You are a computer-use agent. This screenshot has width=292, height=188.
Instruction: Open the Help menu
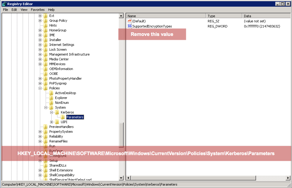point(51,10)
